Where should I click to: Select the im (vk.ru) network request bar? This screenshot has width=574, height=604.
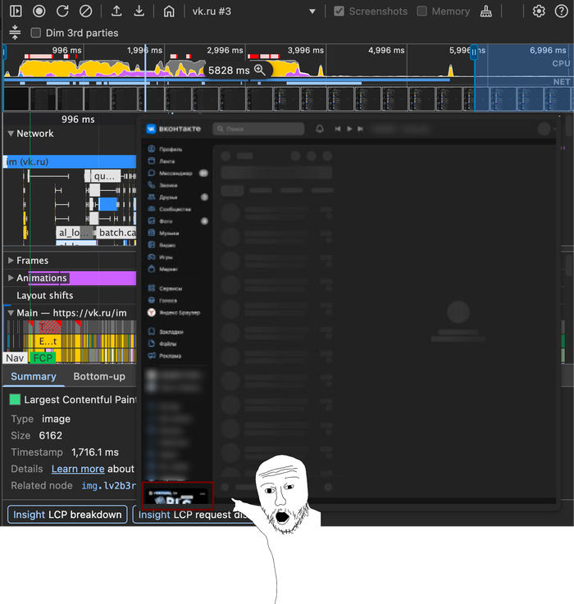pos(70,161)
